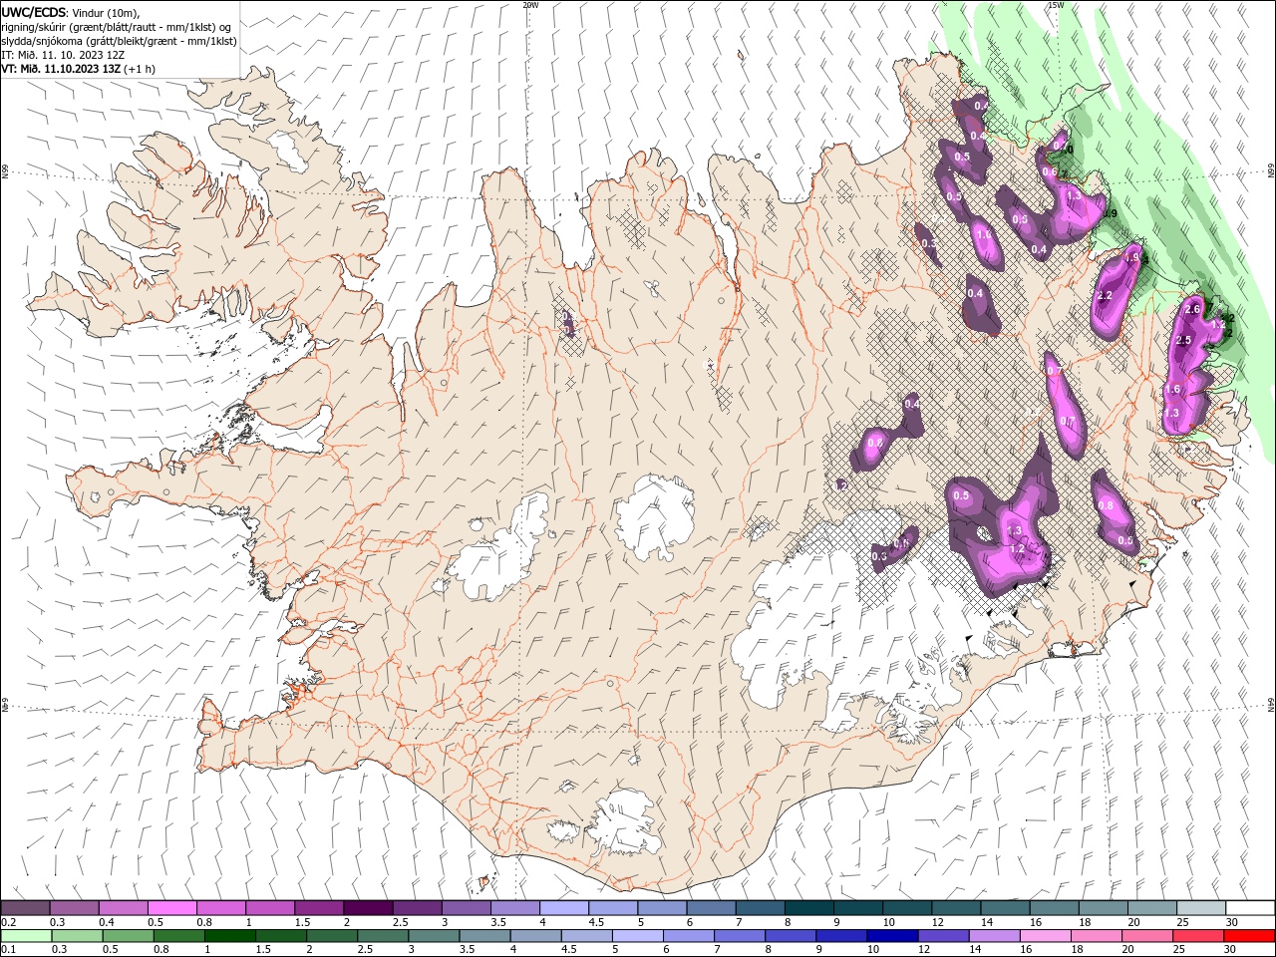Click the '2.5' precipitation value on the map
Screen dimensions: 1276x957
[x=1184, y=341]
